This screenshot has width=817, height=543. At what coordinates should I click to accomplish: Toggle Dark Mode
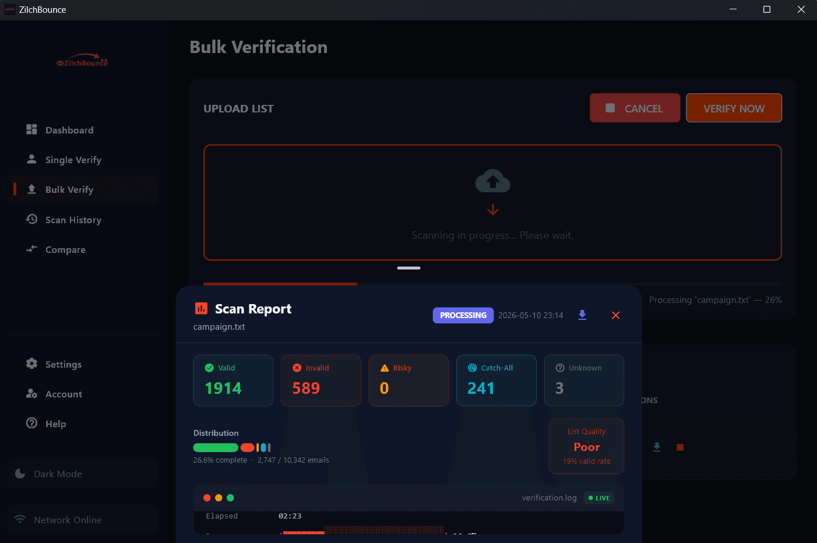pos(83,474)
